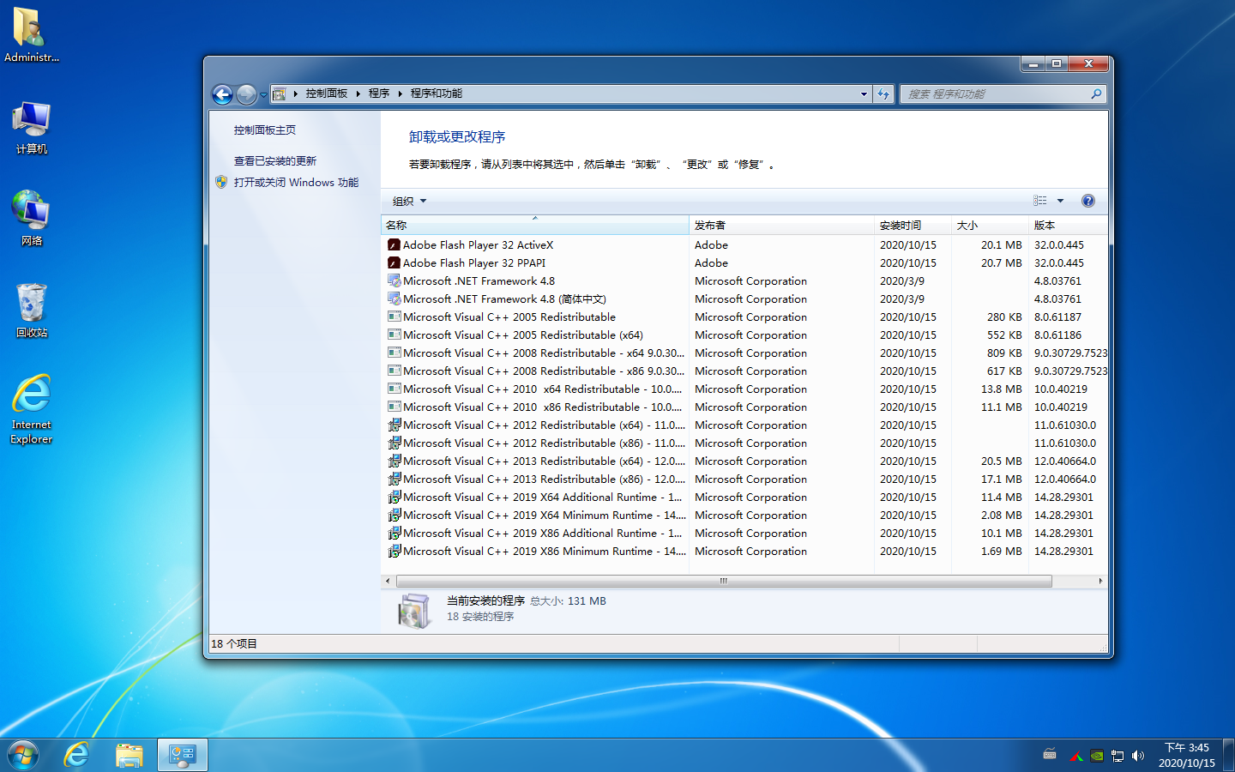Select Visual C++ 2005 Redistributable (x64) icon

[395, 335]
